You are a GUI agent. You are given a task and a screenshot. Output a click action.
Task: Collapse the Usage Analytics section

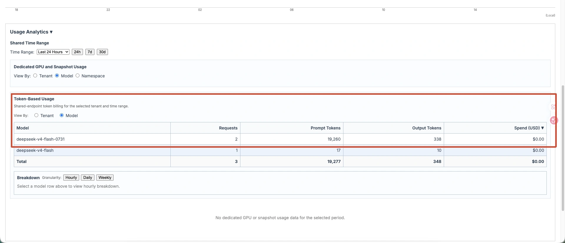[x=31, y=32]
